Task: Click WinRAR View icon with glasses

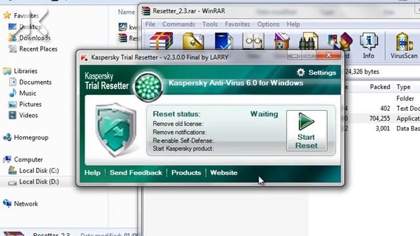Action: (253, 41)
